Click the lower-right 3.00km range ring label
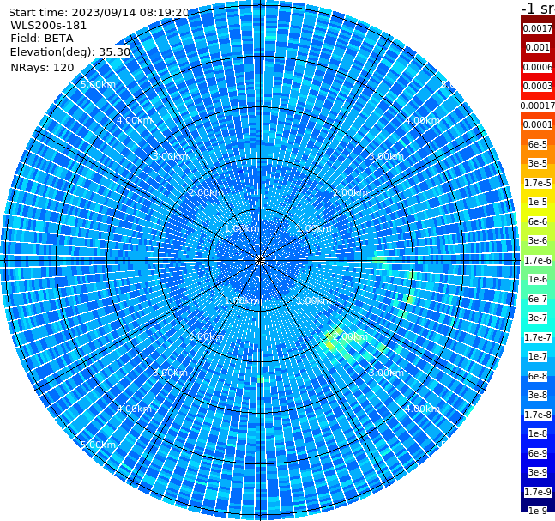This screenshot has height=521, width=555. [x=386, y=373]
